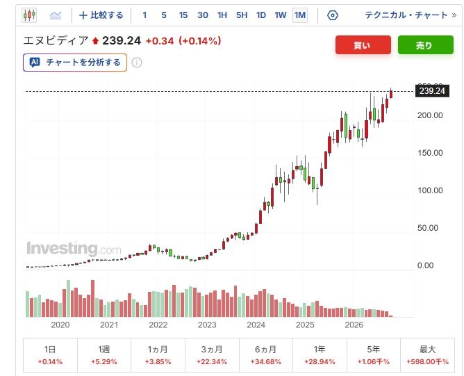Select the 15 minute interval
The width and height of the screenshot is (464, 376).
[183, 15]
